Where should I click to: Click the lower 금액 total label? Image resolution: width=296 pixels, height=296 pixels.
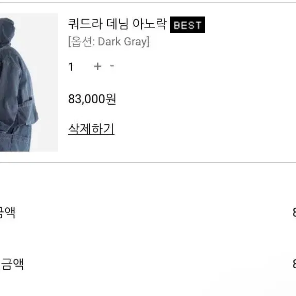click(x=12, y=264)
